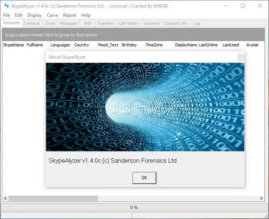Open the Report menu
This screenshot has height=219, width=269.
pos(69,15)
